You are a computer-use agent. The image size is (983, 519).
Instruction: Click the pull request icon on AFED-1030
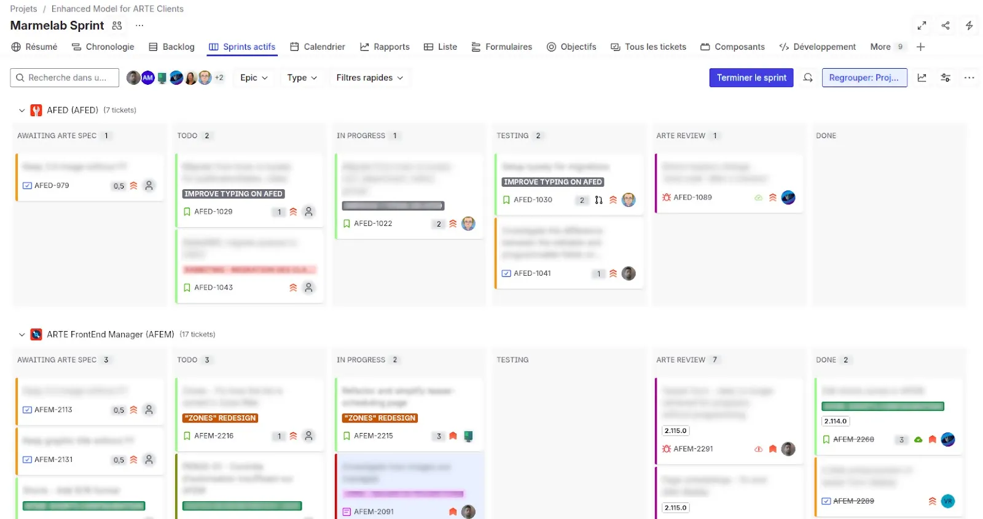[598, 200]
